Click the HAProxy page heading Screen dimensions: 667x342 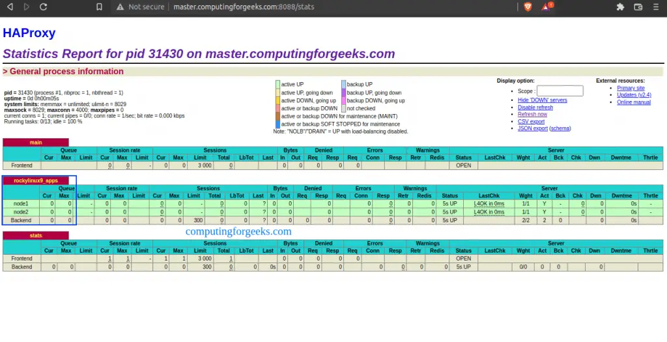[x=29, y=33]
